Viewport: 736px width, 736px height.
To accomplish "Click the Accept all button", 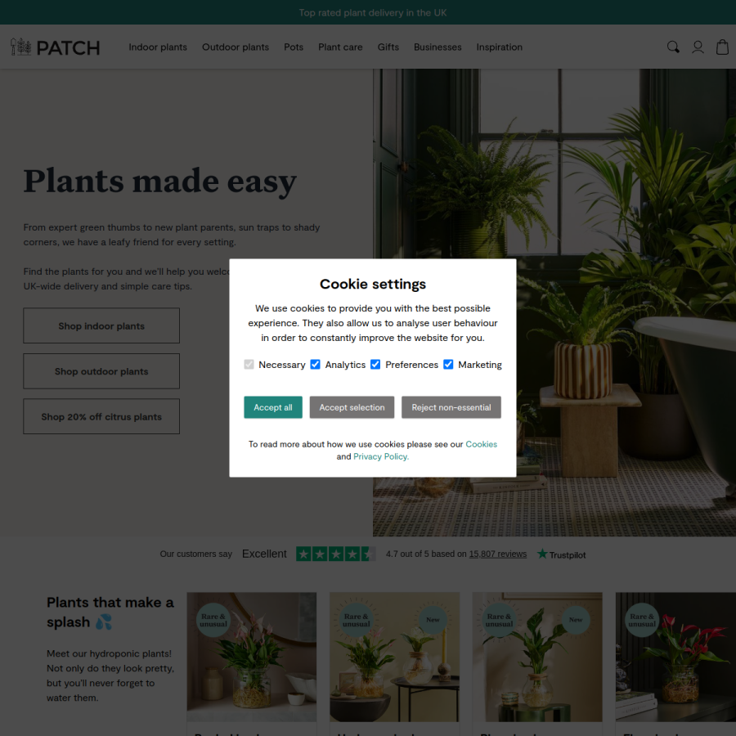I will point(272,407).
